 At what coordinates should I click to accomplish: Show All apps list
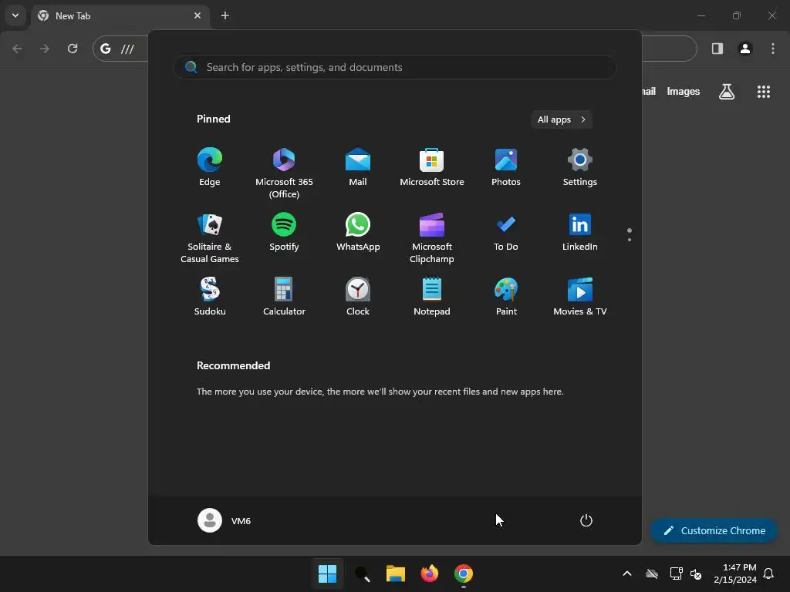tap(562, 119)
